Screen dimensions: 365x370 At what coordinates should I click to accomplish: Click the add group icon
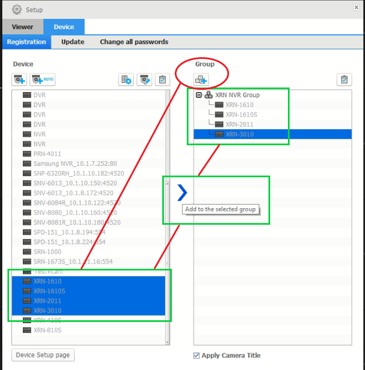[x=201, y=79]
